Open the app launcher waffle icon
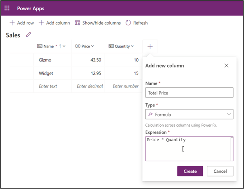 coord(7,8)
